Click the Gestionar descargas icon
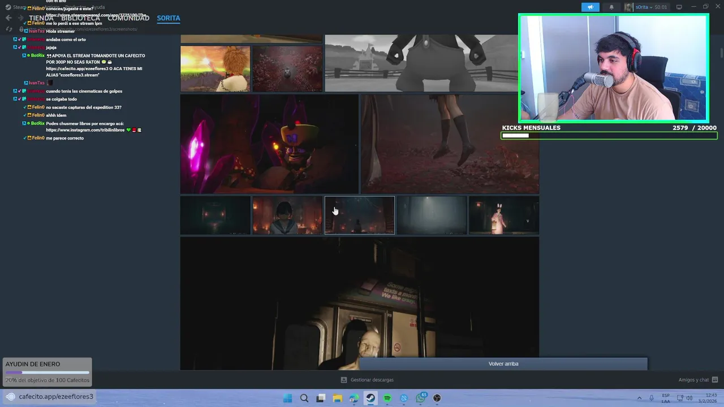724x407 pixels. [344, 380]
